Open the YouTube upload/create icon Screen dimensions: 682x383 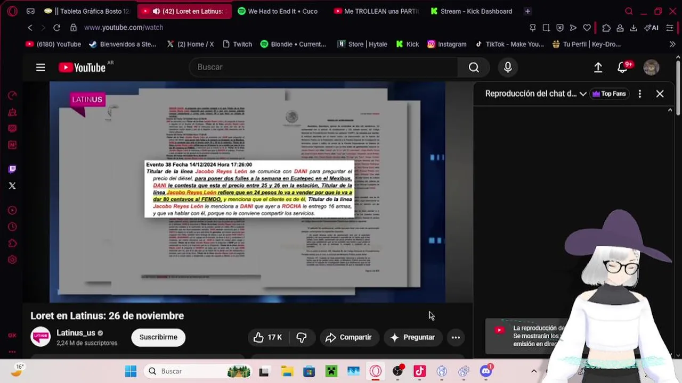[x=598, y=67]
